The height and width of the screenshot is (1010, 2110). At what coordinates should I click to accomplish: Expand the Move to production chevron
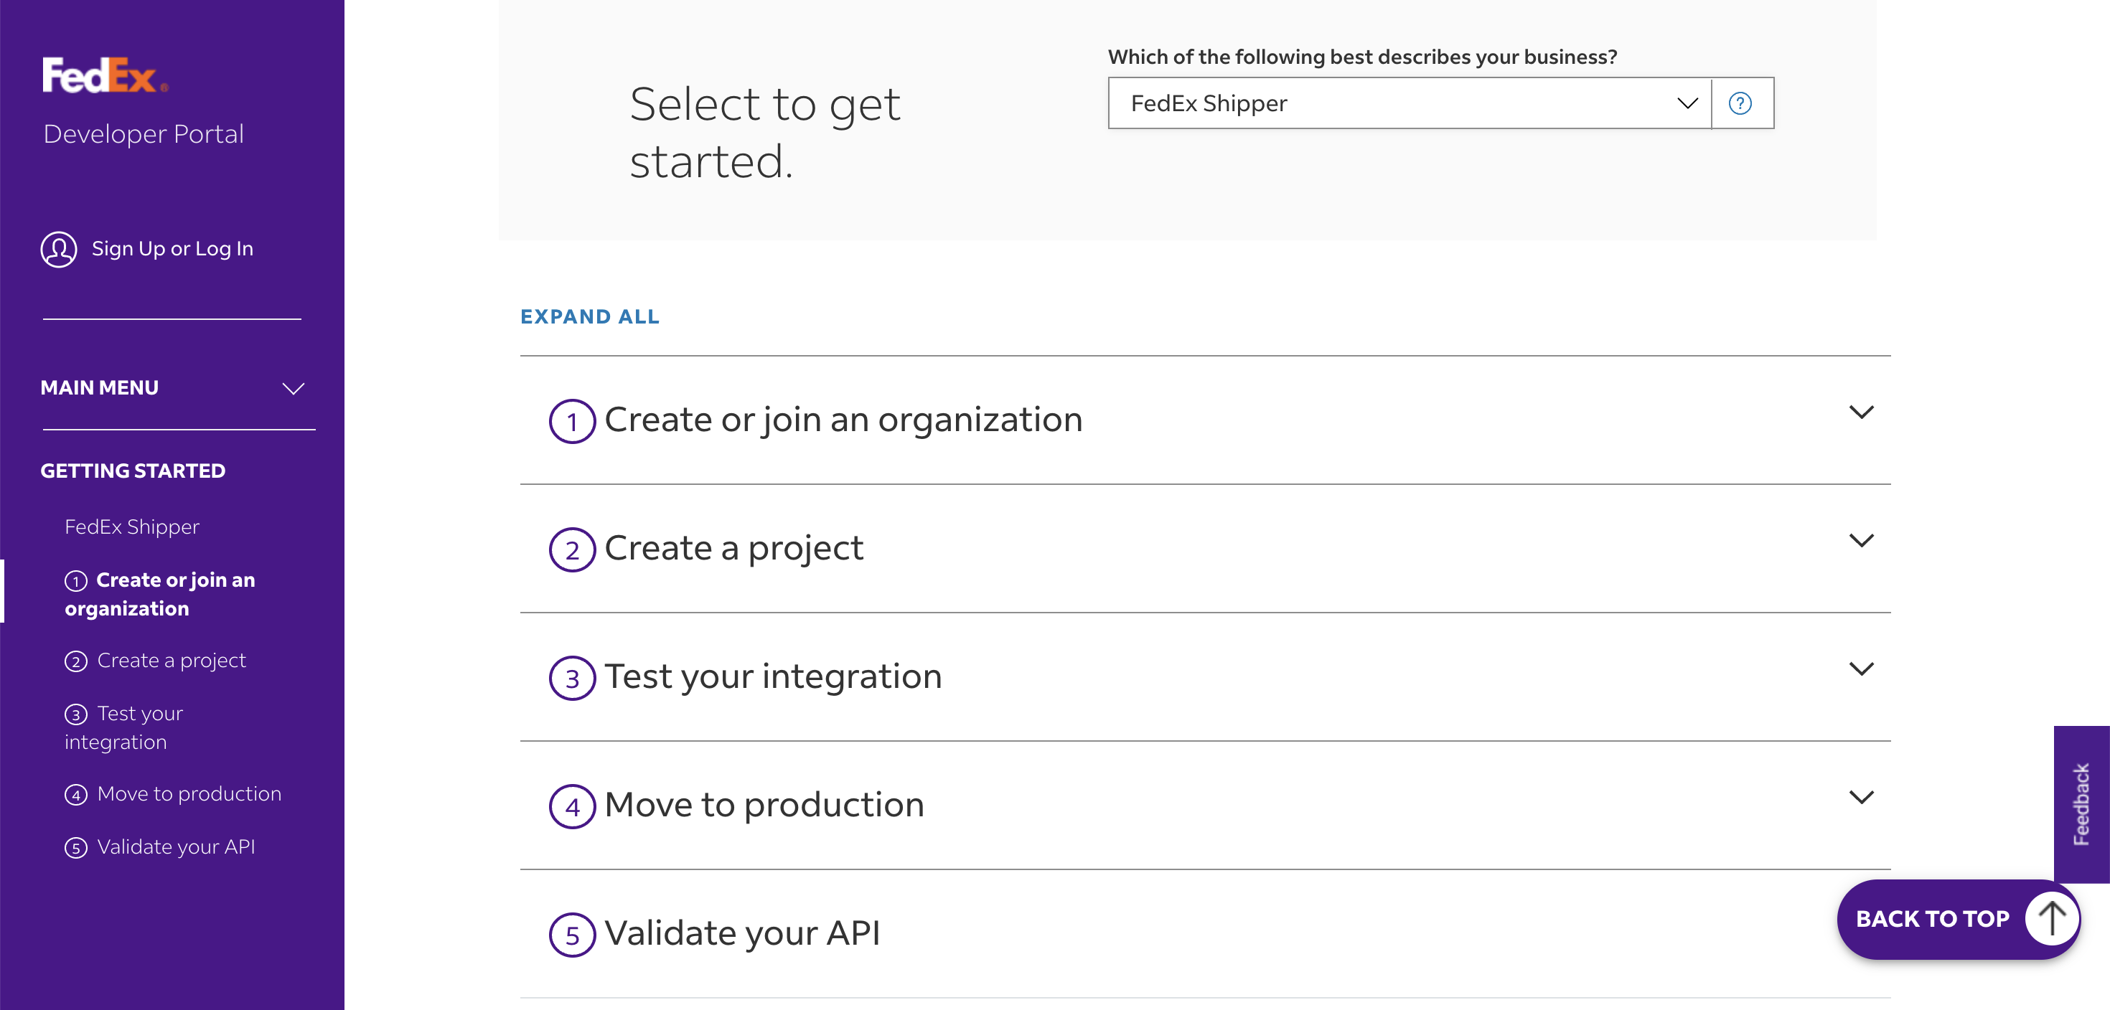click(x=1861, y=798)
